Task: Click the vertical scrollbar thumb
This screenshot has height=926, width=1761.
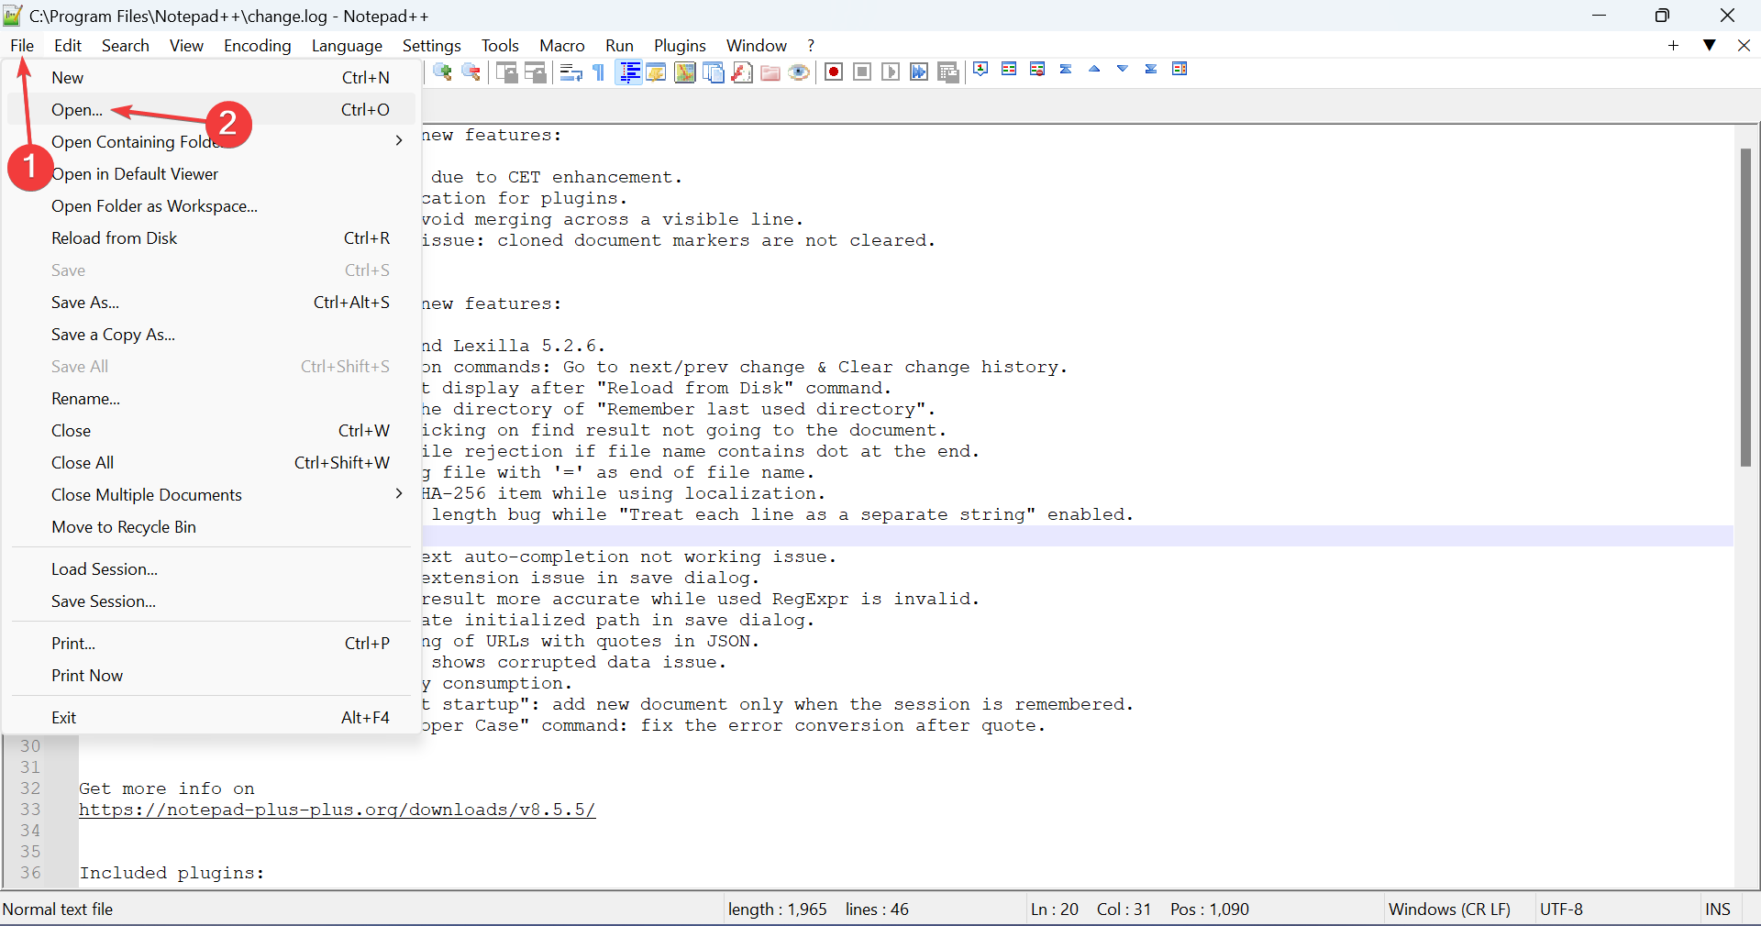Action: [1745, 307]
